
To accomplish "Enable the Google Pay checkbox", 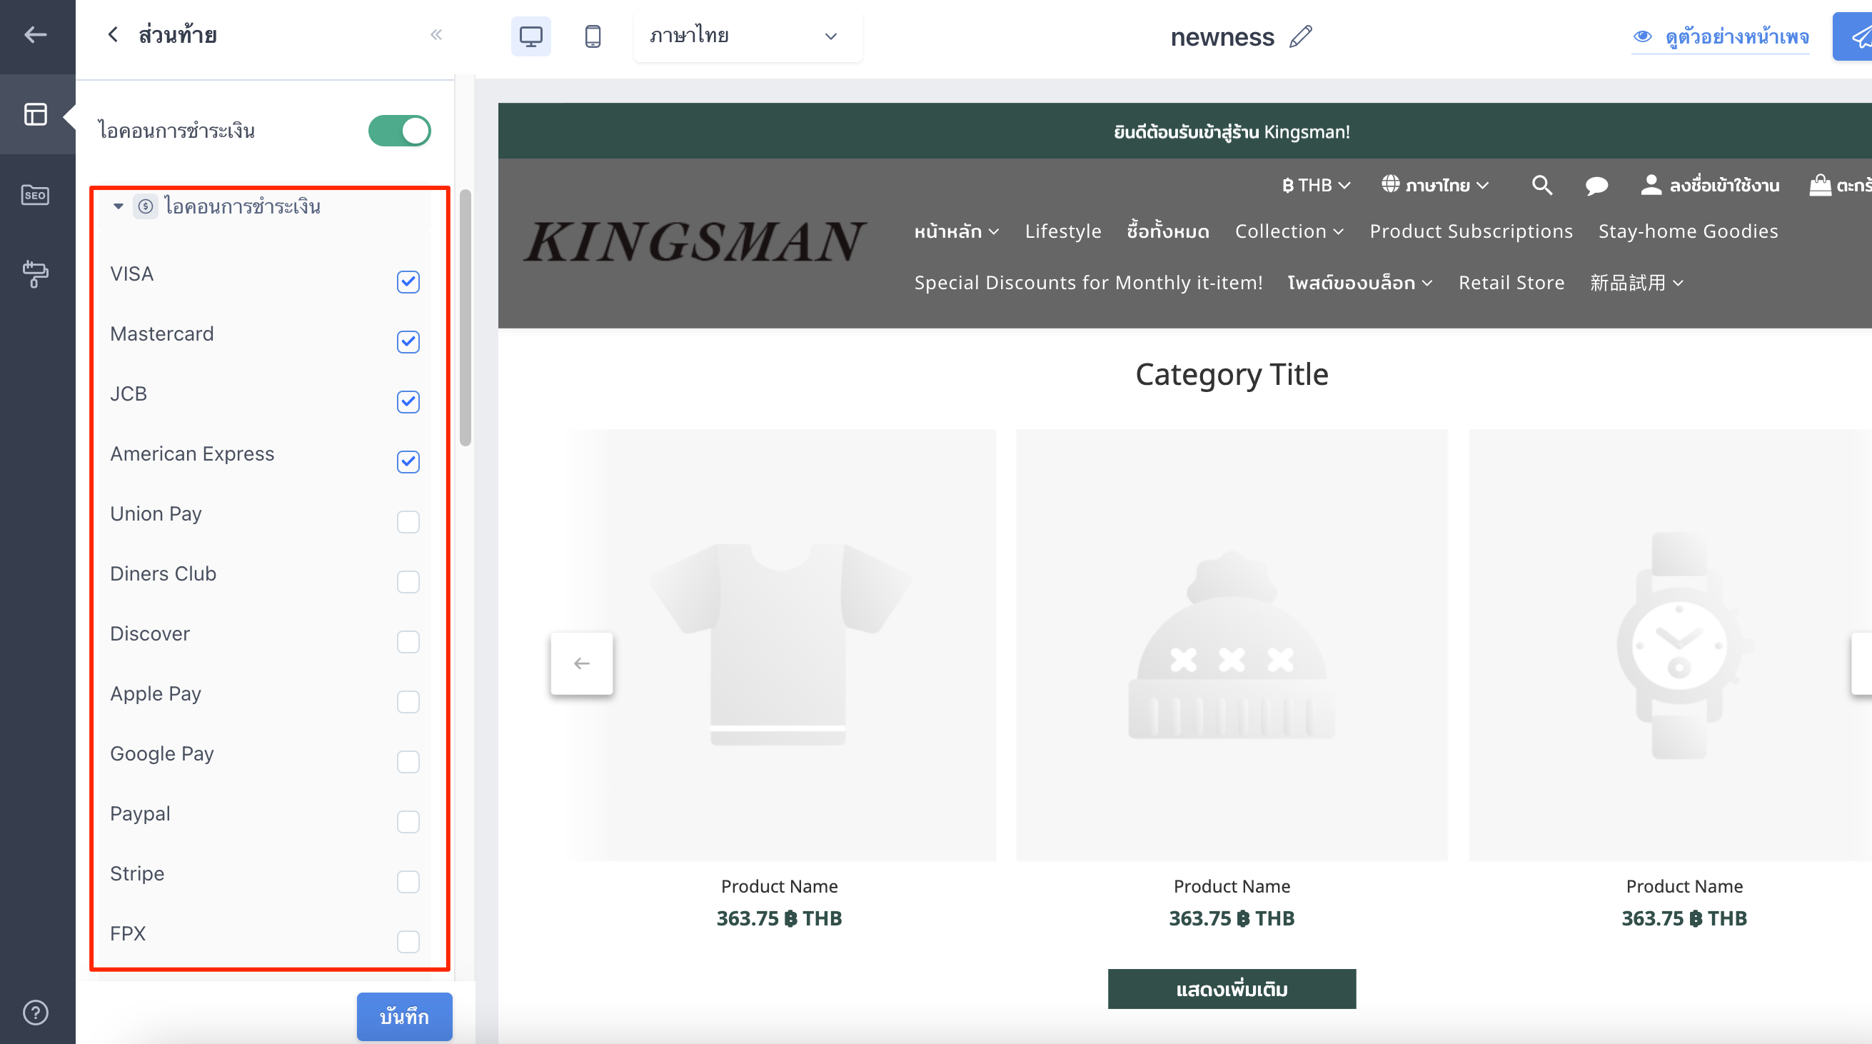I will point(408,761).
